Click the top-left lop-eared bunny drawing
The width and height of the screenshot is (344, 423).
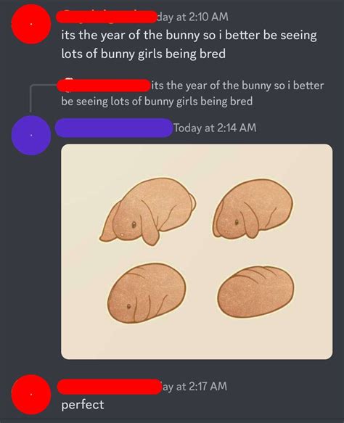(148, 211)
